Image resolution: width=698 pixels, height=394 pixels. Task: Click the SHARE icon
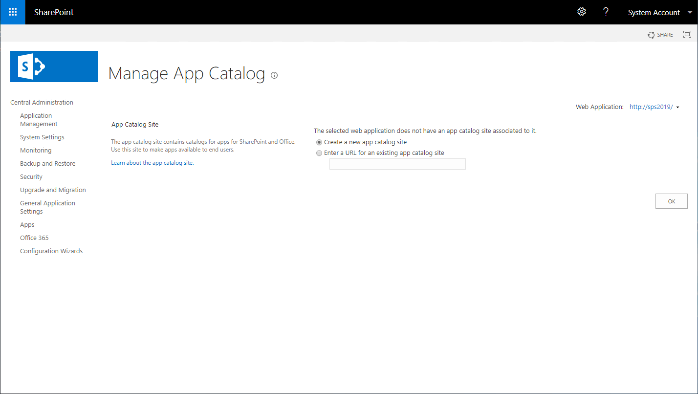pyautogui.click(x=660, y=35)
